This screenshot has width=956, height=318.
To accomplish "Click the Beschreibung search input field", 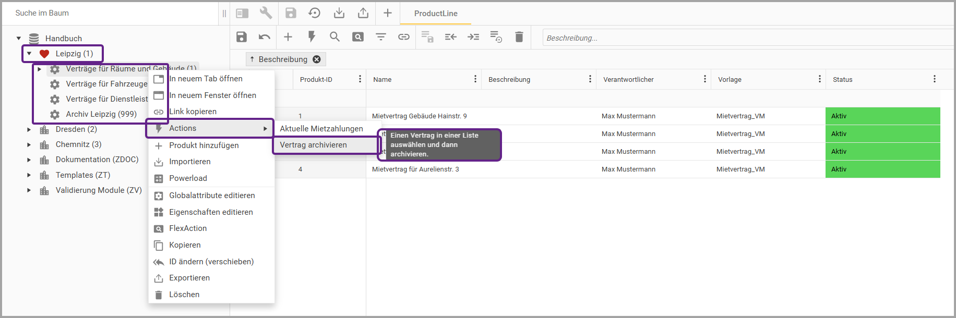I will pyautogui.click(x=746, y=38).
